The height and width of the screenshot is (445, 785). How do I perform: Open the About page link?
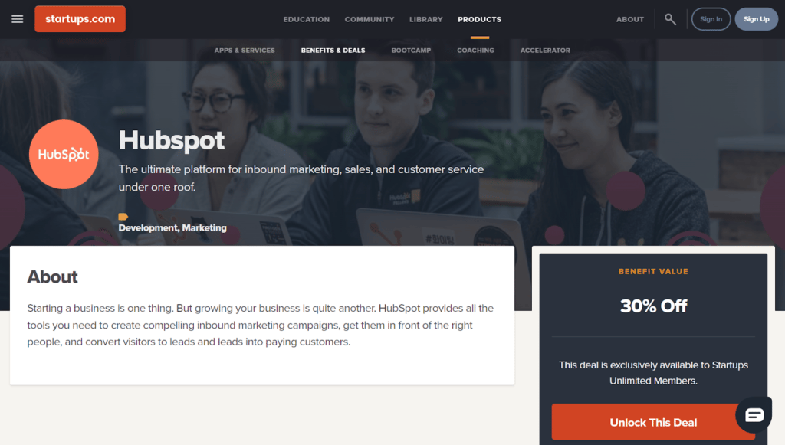[630, 19]
